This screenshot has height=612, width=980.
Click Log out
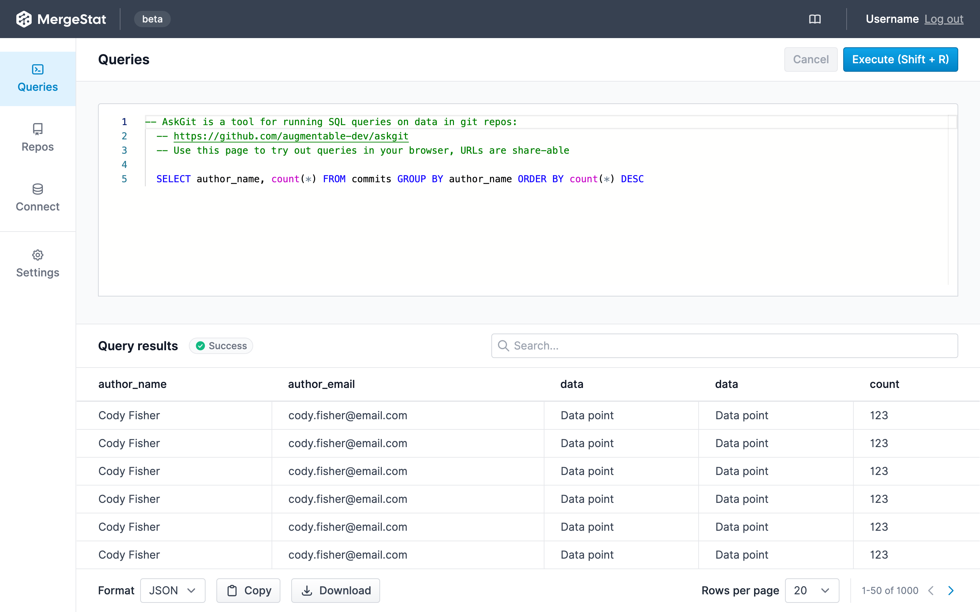(x=944, y=19)
